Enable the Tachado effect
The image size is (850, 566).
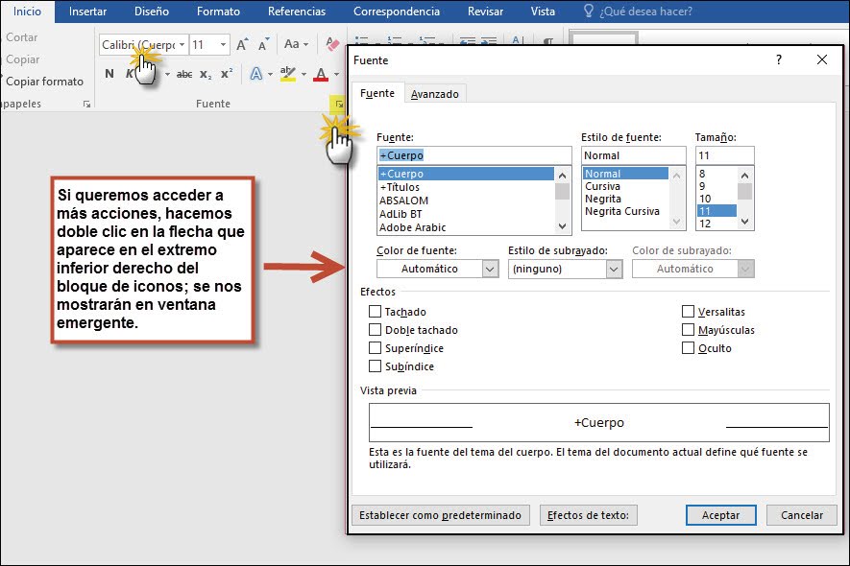coord(375,311)
